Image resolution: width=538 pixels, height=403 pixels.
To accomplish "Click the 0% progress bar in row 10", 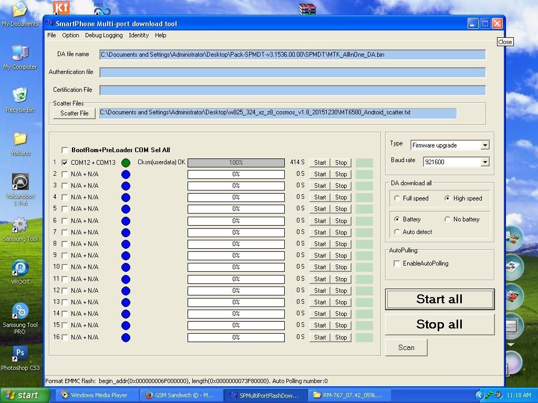I will pos(236,267).
